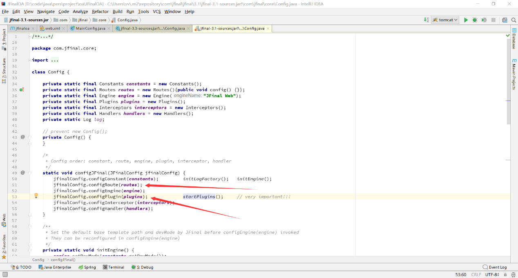Open the 6: TODO tool window
The width and height of the screenshot is (518, 278).
(x=21, y=267)
